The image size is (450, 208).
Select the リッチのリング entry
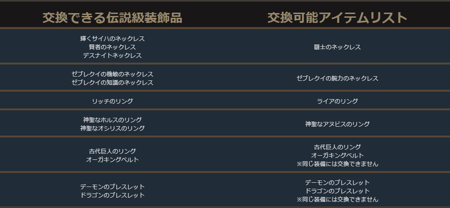(x=112, y=101)
